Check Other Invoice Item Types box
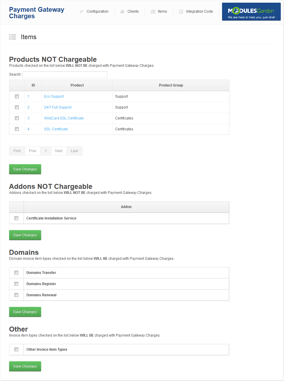 (x=16, y=350)
